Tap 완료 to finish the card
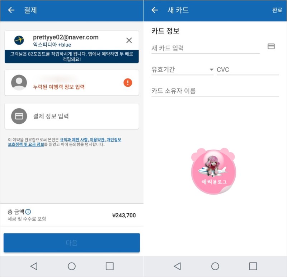Image resolution: width=287 pixels, height=277 pixels. tap(277, 10)
